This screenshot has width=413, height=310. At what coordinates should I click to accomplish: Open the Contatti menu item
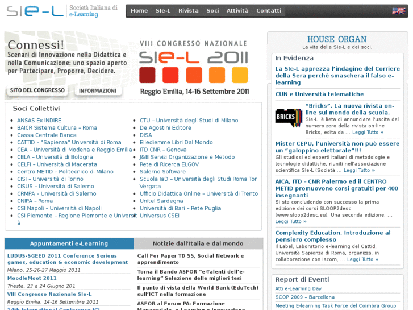pos(269,11)
